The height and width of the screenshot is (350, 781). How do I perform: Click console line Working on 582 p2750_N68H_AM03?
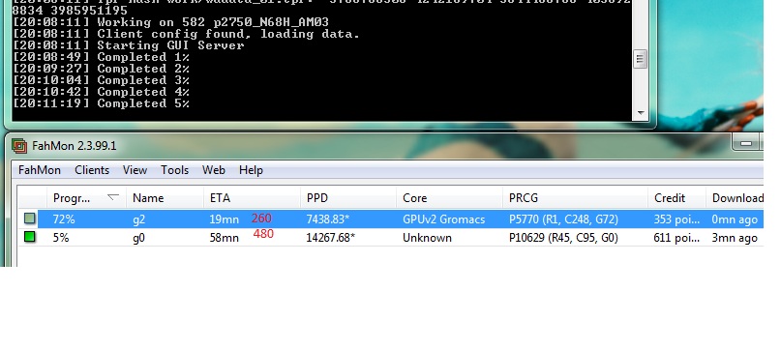tap(171, 22)
